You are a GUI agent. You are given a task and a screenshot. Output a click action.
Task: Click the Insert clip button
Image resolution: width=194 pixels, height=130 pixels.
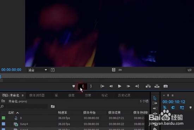click(148, 86)
